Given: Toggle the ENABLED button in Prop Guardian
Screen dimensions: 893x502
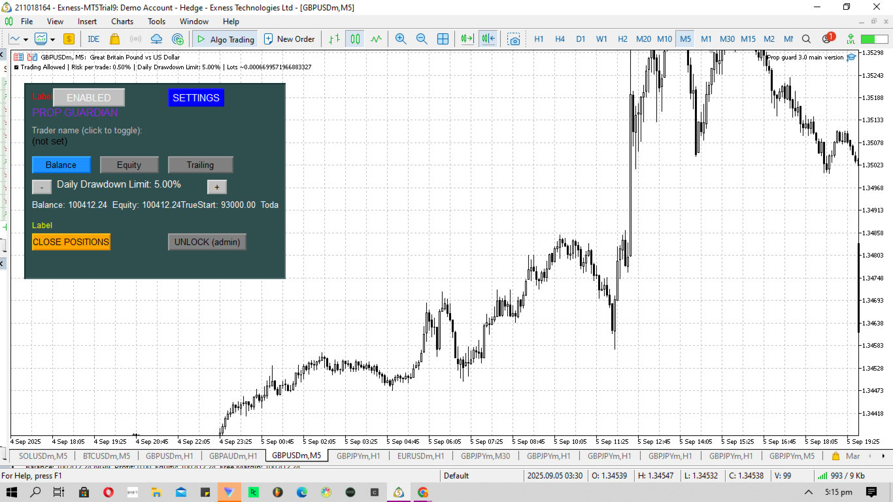Looking at the screenshot, I should pyautogui.click(x=89, y=97).
